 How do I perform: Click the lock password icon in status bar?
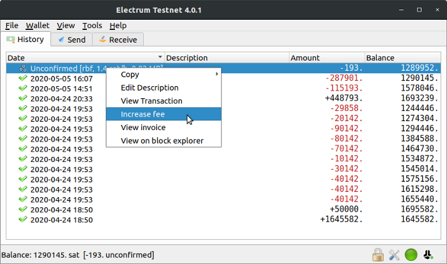click(x=378, y=254)
